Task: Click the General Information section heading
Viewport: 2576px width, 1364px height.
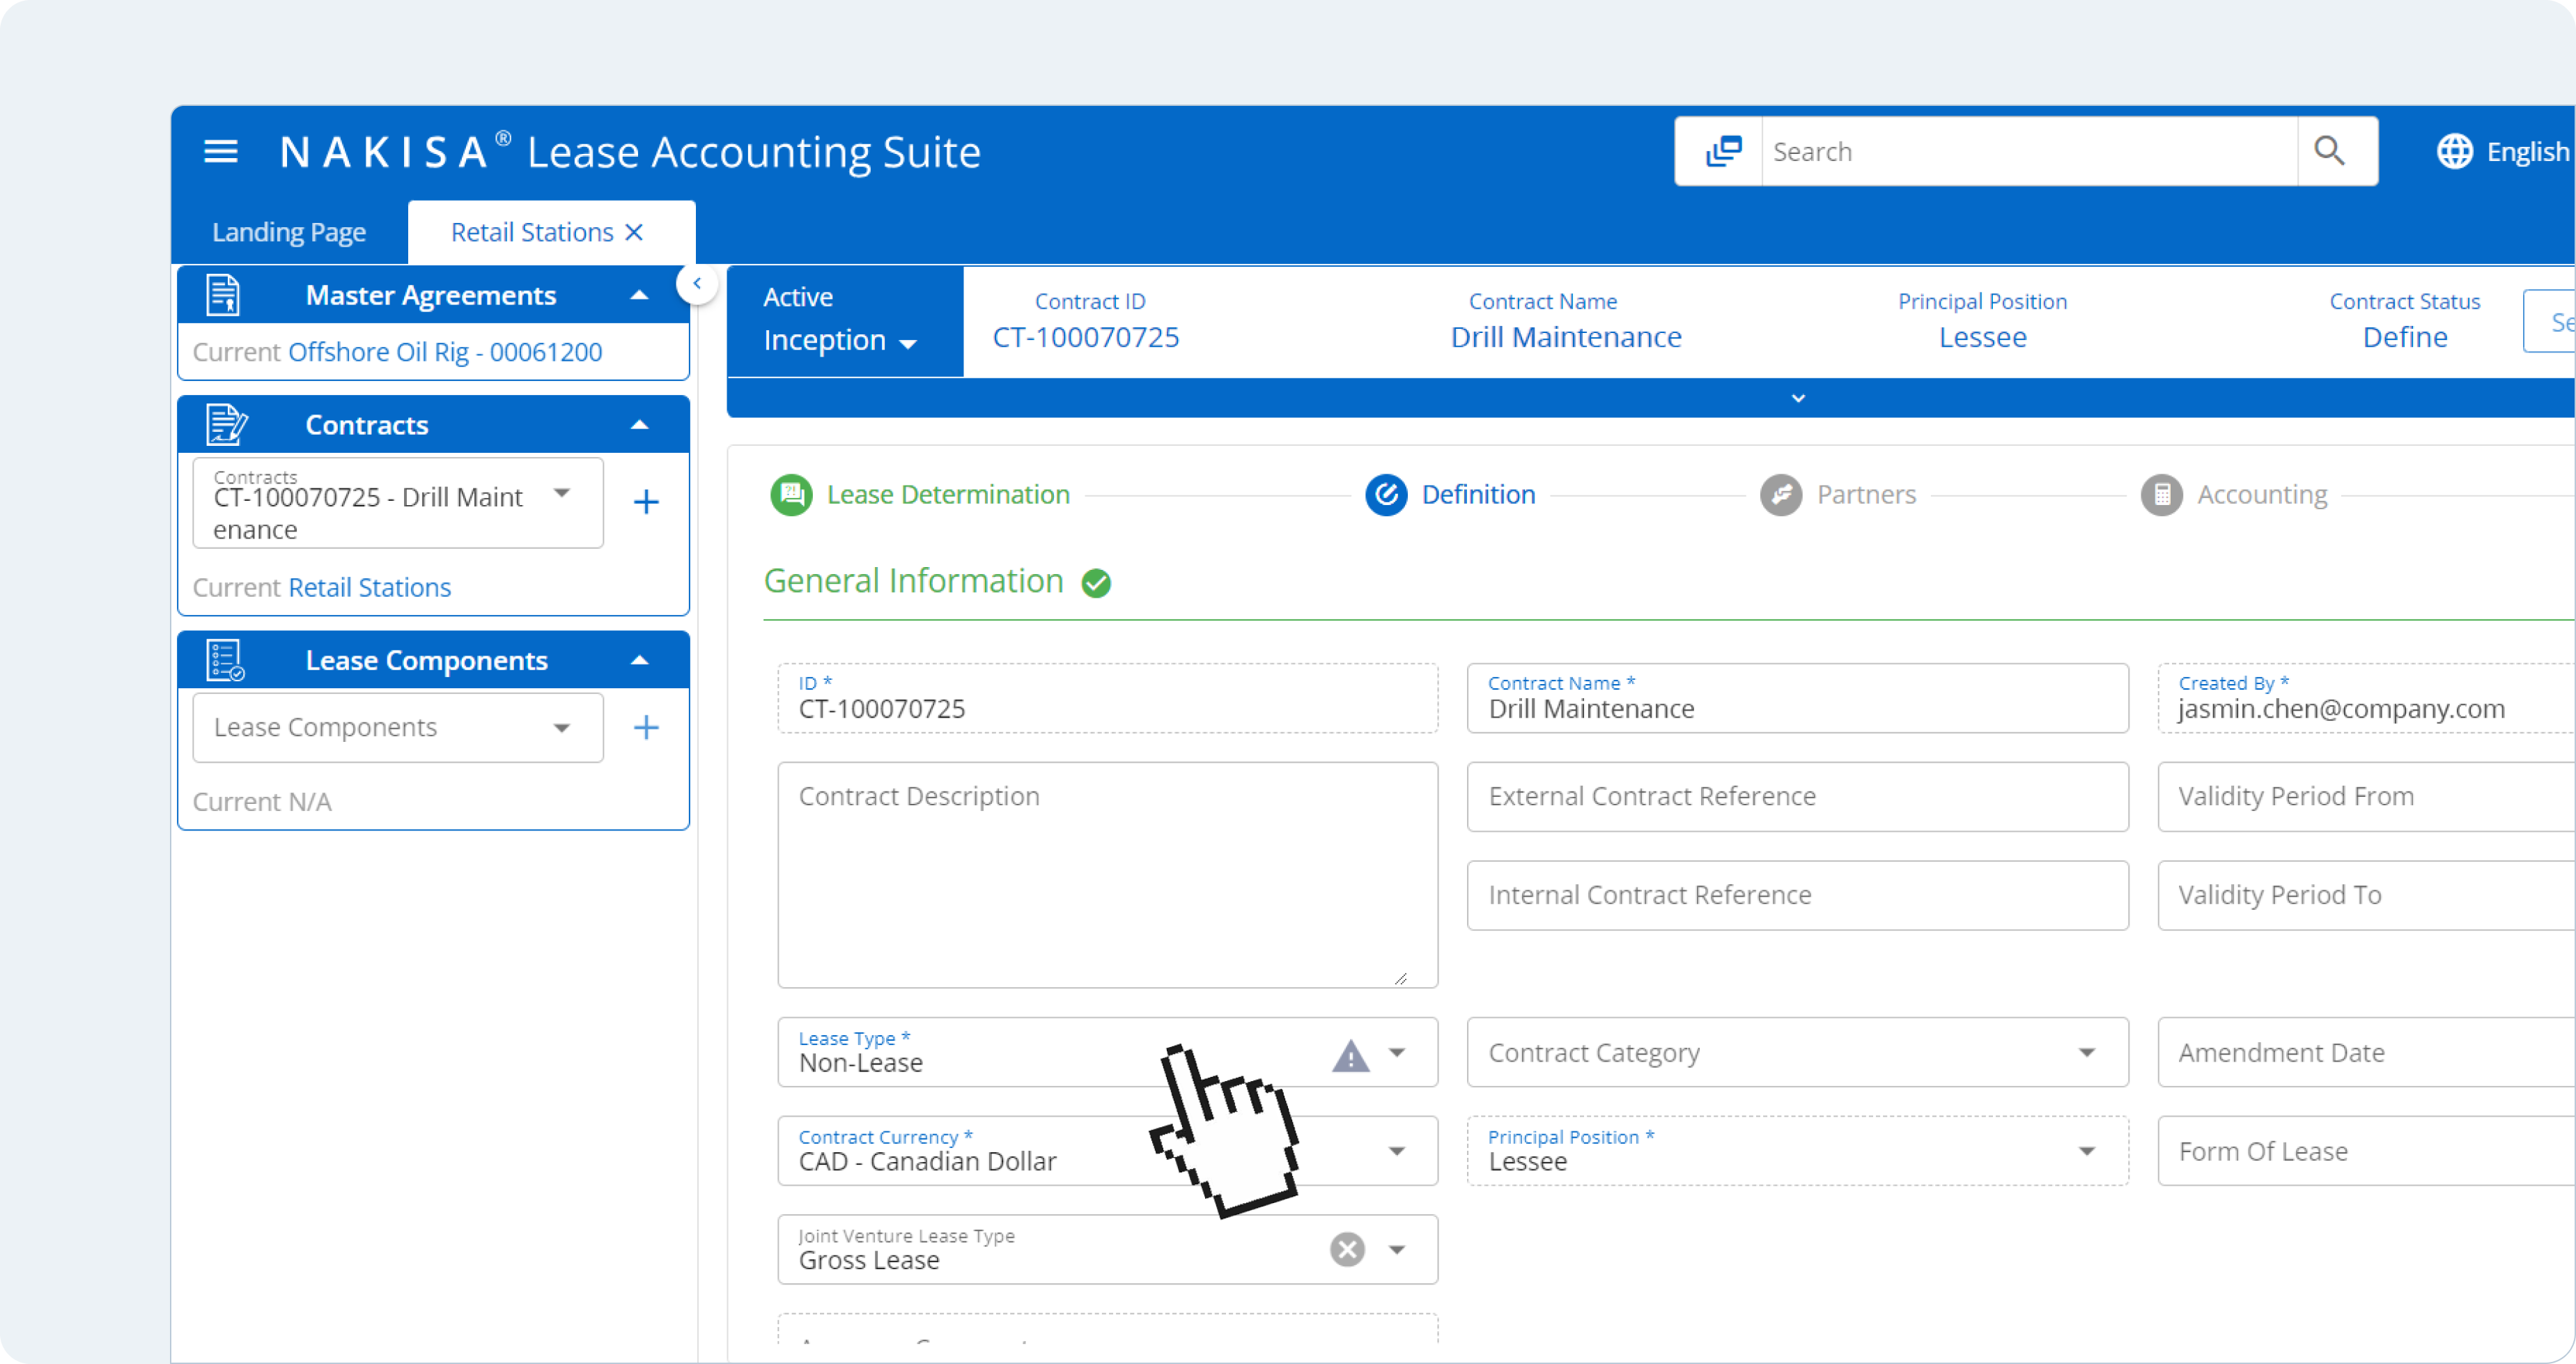Action: pyautogui.click(x=913, y=581)
